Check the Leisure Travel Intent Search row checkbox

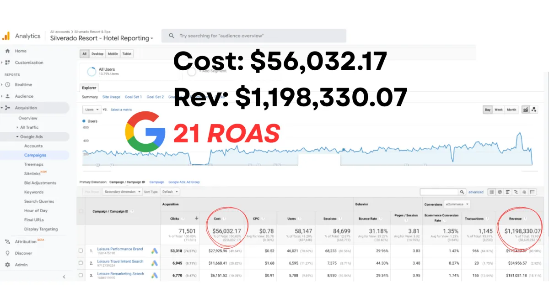[81, 263]
